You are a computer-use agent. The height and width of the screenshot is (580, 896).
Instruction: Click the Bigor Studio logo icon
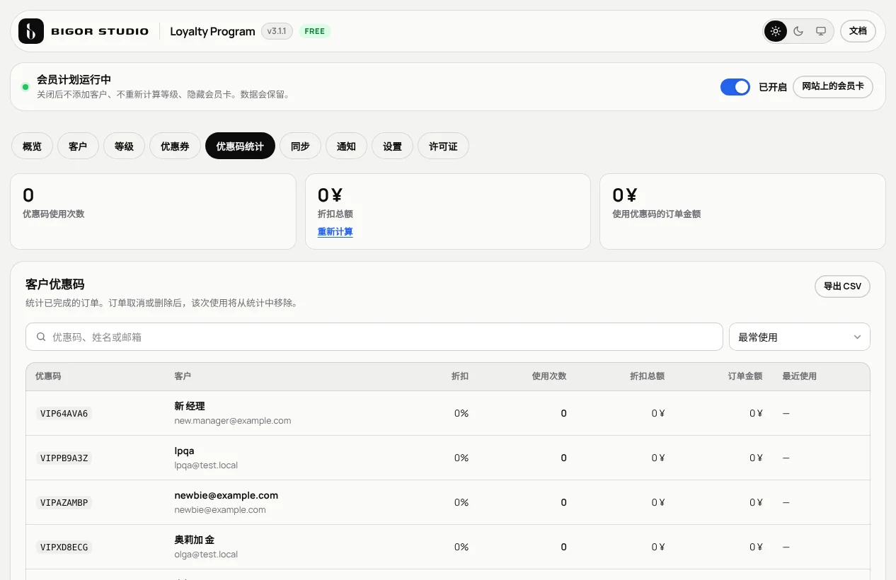[31, 31]
